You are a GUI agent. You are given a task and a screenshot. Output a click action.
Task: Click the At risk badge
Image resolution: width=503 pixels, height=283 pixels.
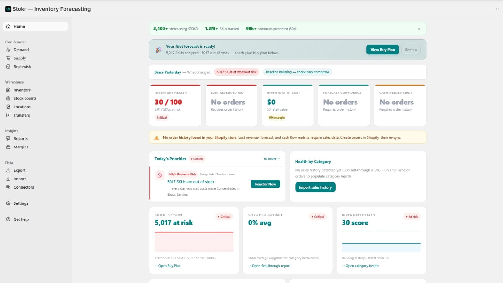412,217
